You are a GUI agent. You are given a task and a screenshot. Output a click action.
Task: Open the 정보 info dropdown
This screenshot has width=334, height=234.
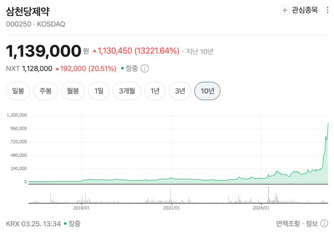coord(315,223)
